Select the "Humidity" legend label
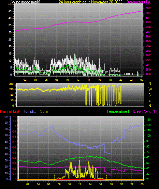Screen dimensions: 159x189 29,111
